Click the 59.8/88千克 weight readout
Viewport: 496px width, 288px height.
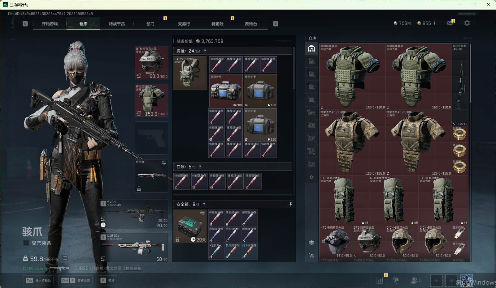[x=44, y=259]
